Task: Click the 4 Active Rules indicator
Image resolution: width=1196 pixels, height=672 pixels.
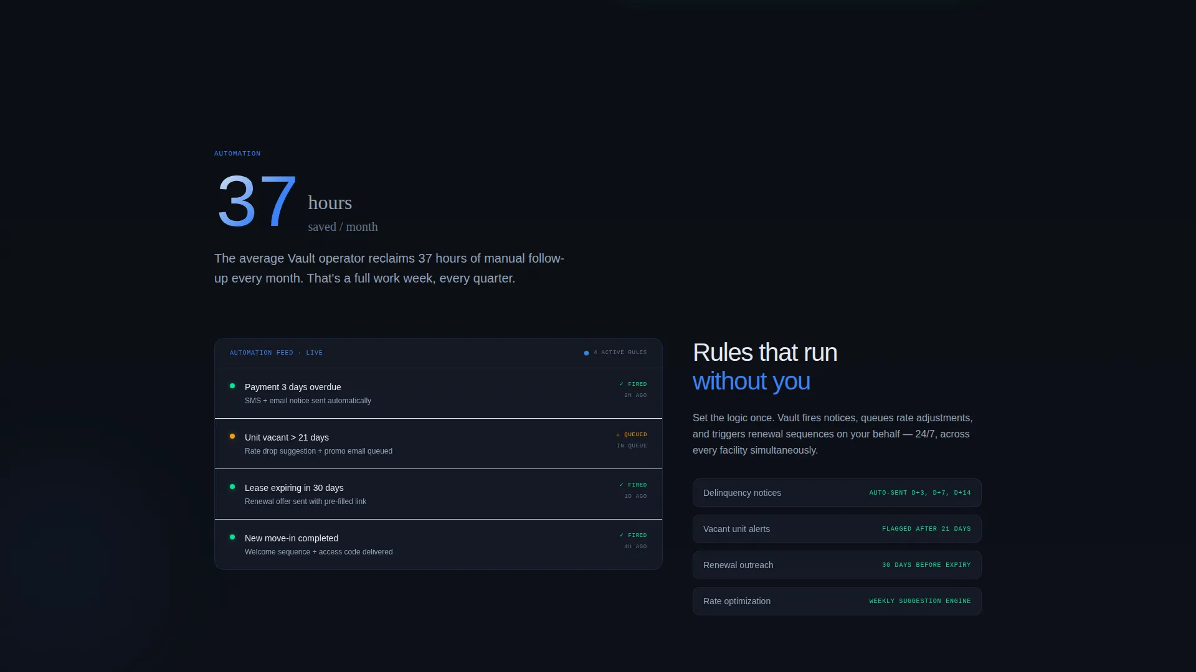Action: click(615, 353)
